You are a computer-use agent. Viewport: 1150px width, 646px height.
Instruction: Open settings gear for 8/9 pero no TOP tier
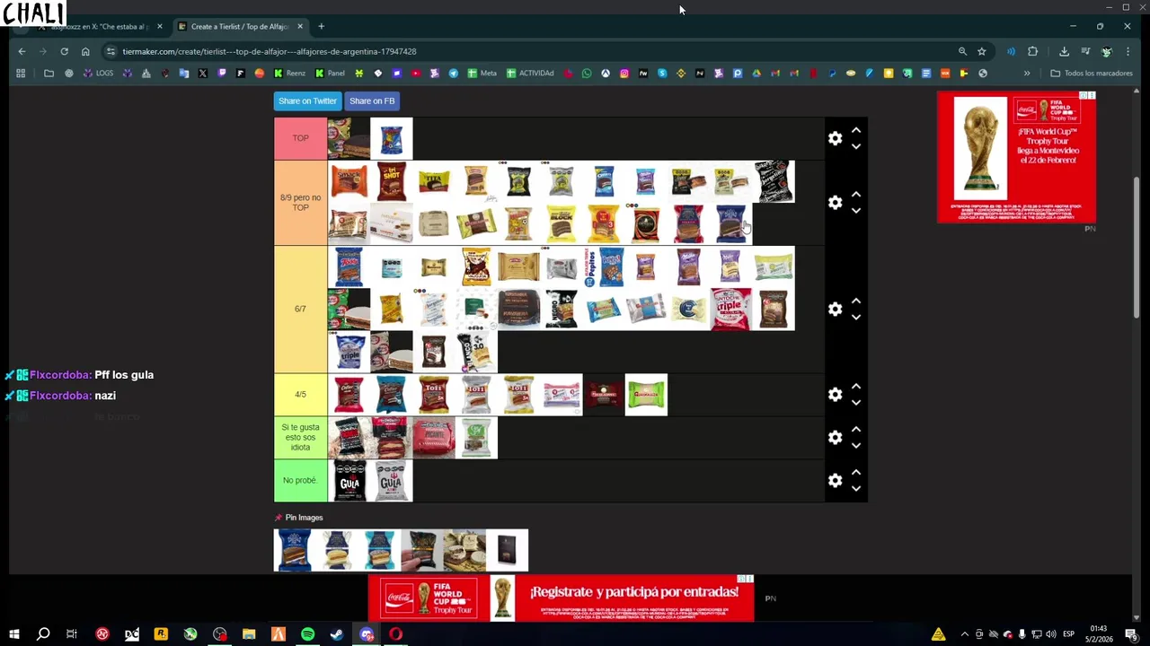tap(836, 203)
